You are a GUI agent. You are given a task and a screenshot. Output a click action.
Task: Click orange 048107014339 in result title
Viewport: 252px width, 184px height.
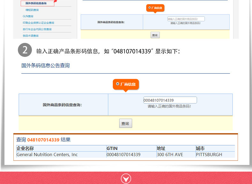43,140
